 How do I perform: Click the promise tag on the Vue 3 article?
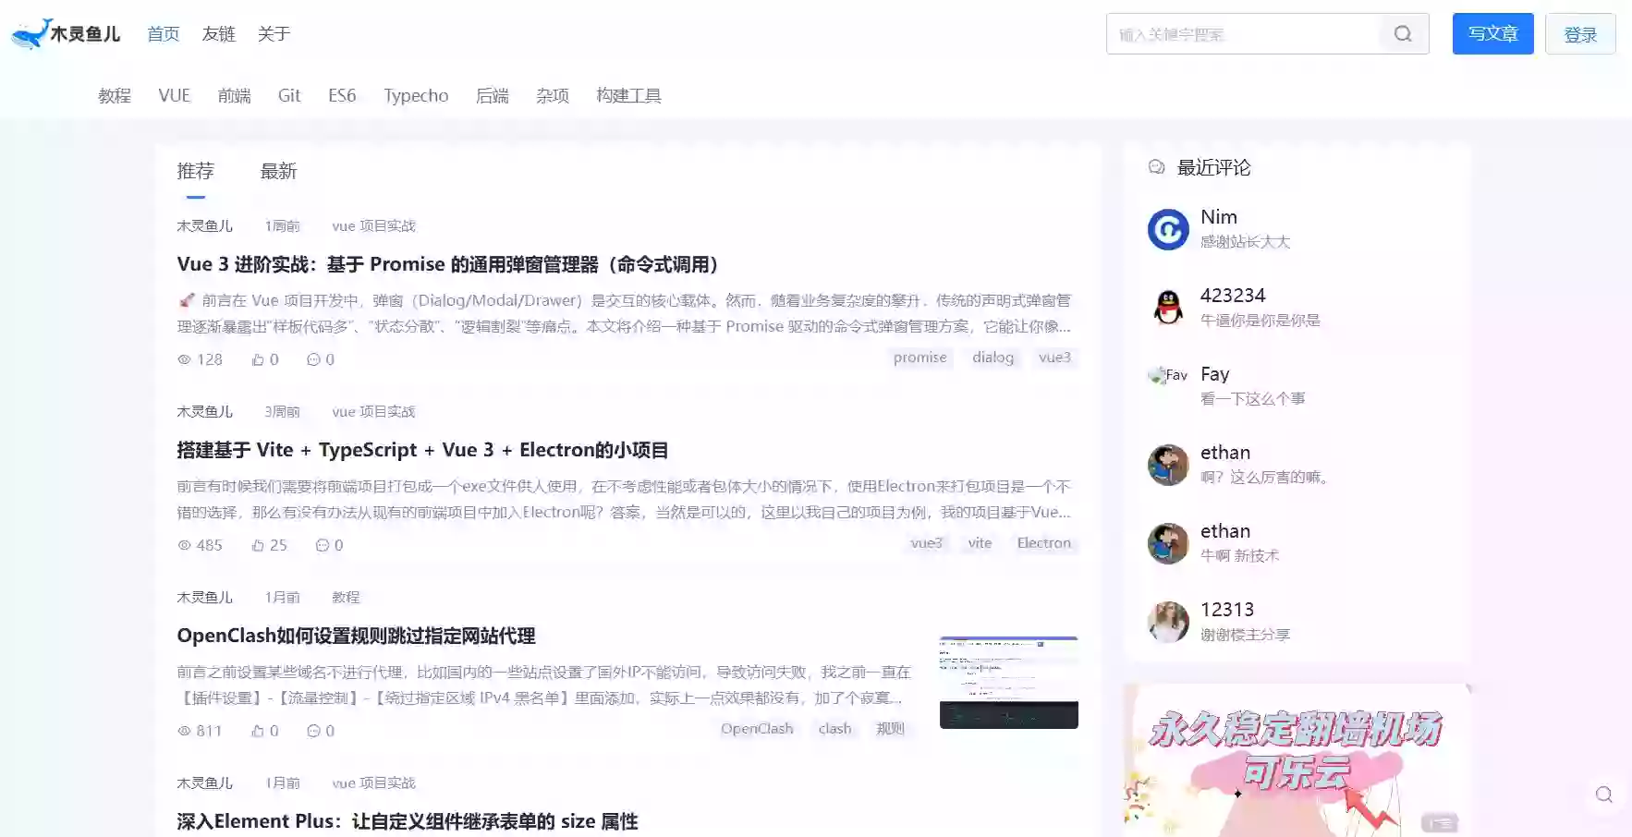(920, 358)
